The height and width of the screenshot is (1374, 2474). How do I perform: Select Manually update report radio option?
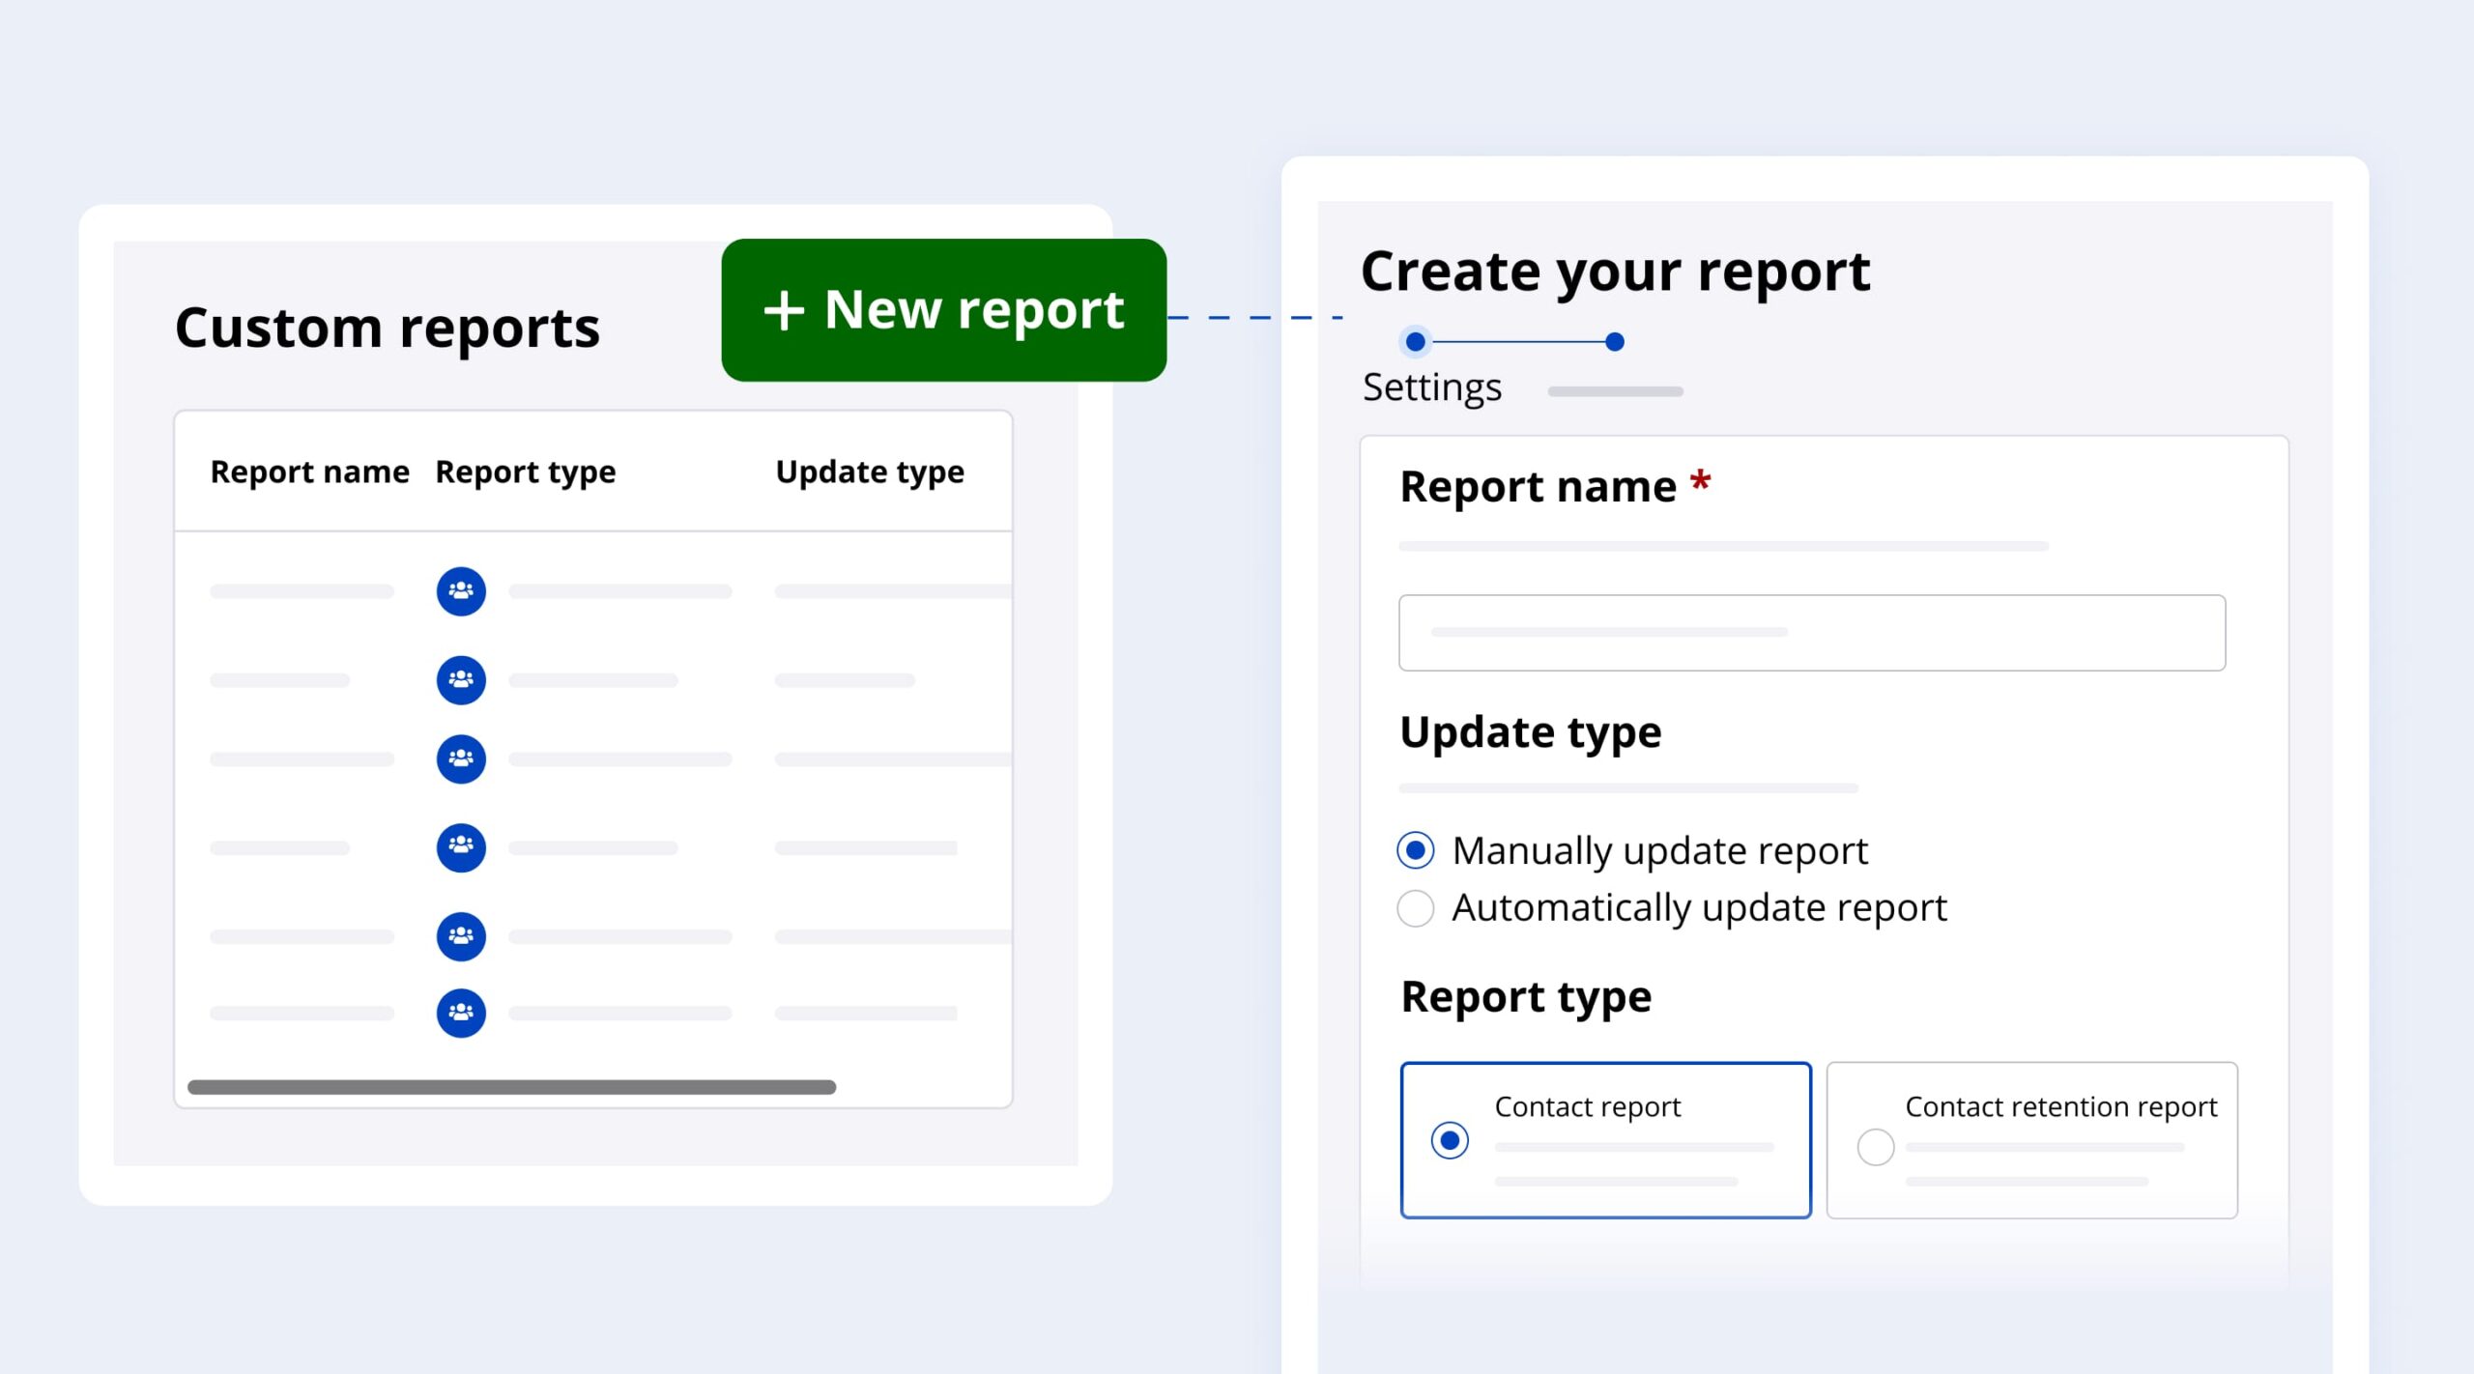(1416, 850)
